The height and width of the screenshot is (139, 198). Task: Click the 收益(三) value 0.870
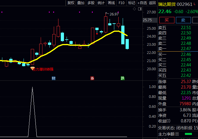pyautogui.click(x=186, y=121)
